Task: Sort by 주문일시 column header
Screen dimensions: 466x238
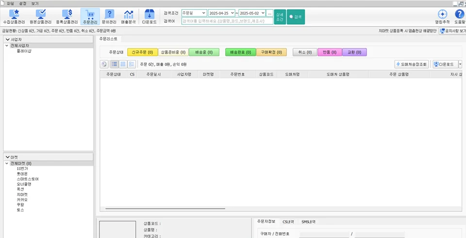Action: (154, 75)
